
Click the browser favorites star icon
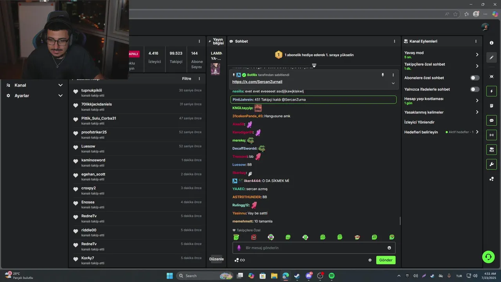click(x=456, y=14)
